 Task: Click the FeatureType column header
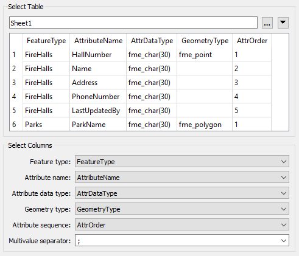[46, 41]
